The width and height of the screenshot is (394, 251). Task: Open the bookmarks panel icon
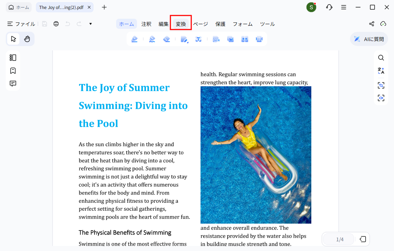[13, 71]
